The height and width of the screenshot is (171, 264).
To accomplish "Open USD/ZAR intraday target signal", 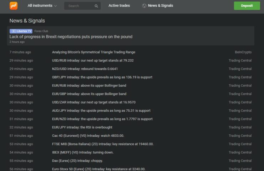I will click(x=93, y=102).
